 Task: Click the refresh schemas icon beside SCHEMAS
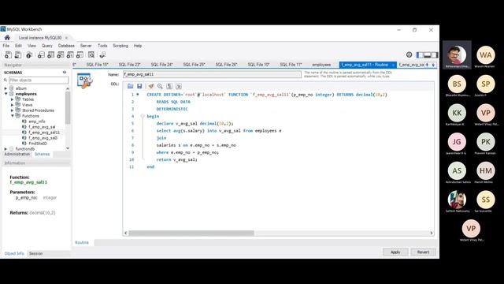pos(65,73)
